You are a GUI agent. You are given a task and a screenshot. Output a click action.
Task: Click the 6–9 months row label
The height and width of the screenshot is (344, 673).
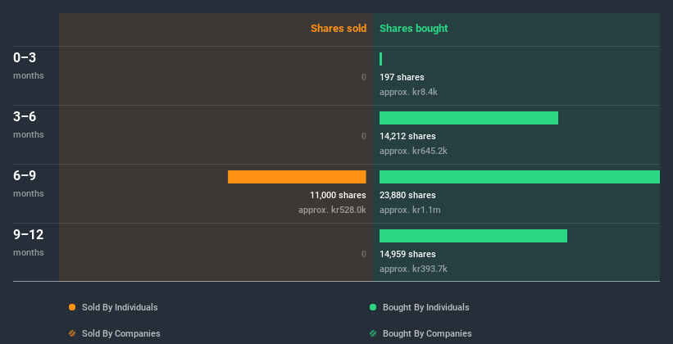pos(29,183)
